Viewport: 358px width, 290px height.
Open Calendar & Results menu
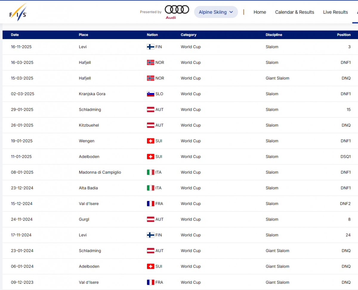click(x=294, y=12)
